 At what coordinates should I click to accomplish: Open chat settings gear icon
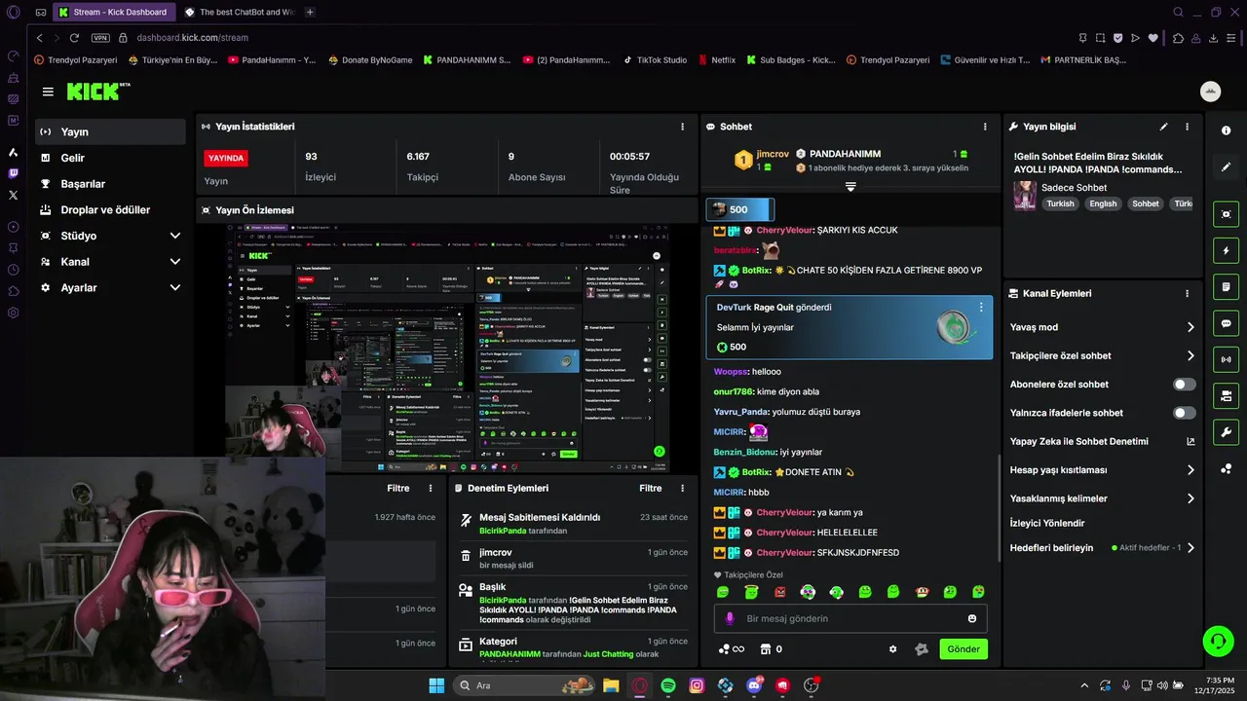click(892, 649)
